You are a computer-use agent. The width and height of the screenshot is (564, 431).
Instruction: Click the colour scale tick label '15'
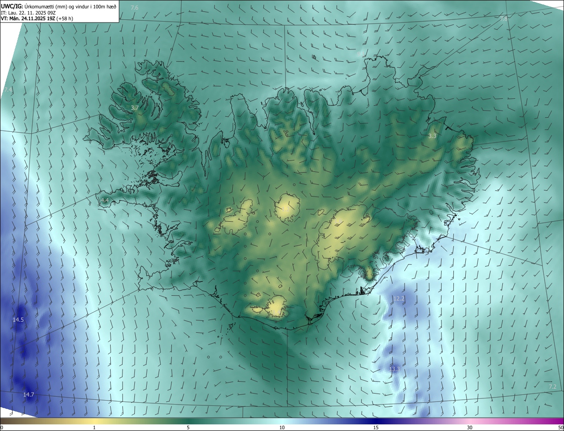click(x=376, y=427)
